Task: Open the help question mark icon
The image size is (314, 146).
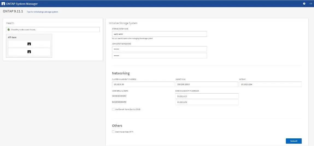Action: pyautogui.click(x=304, y=4)
